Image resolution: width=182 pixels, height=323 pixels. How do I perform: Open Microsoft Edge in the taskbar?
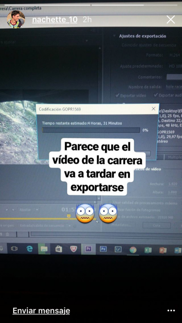pyautogui.click(x=30, y=249)
